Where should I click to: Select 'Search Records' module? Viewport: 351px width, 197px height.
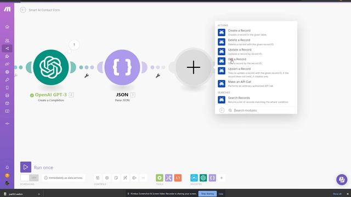tap(256, 100)
